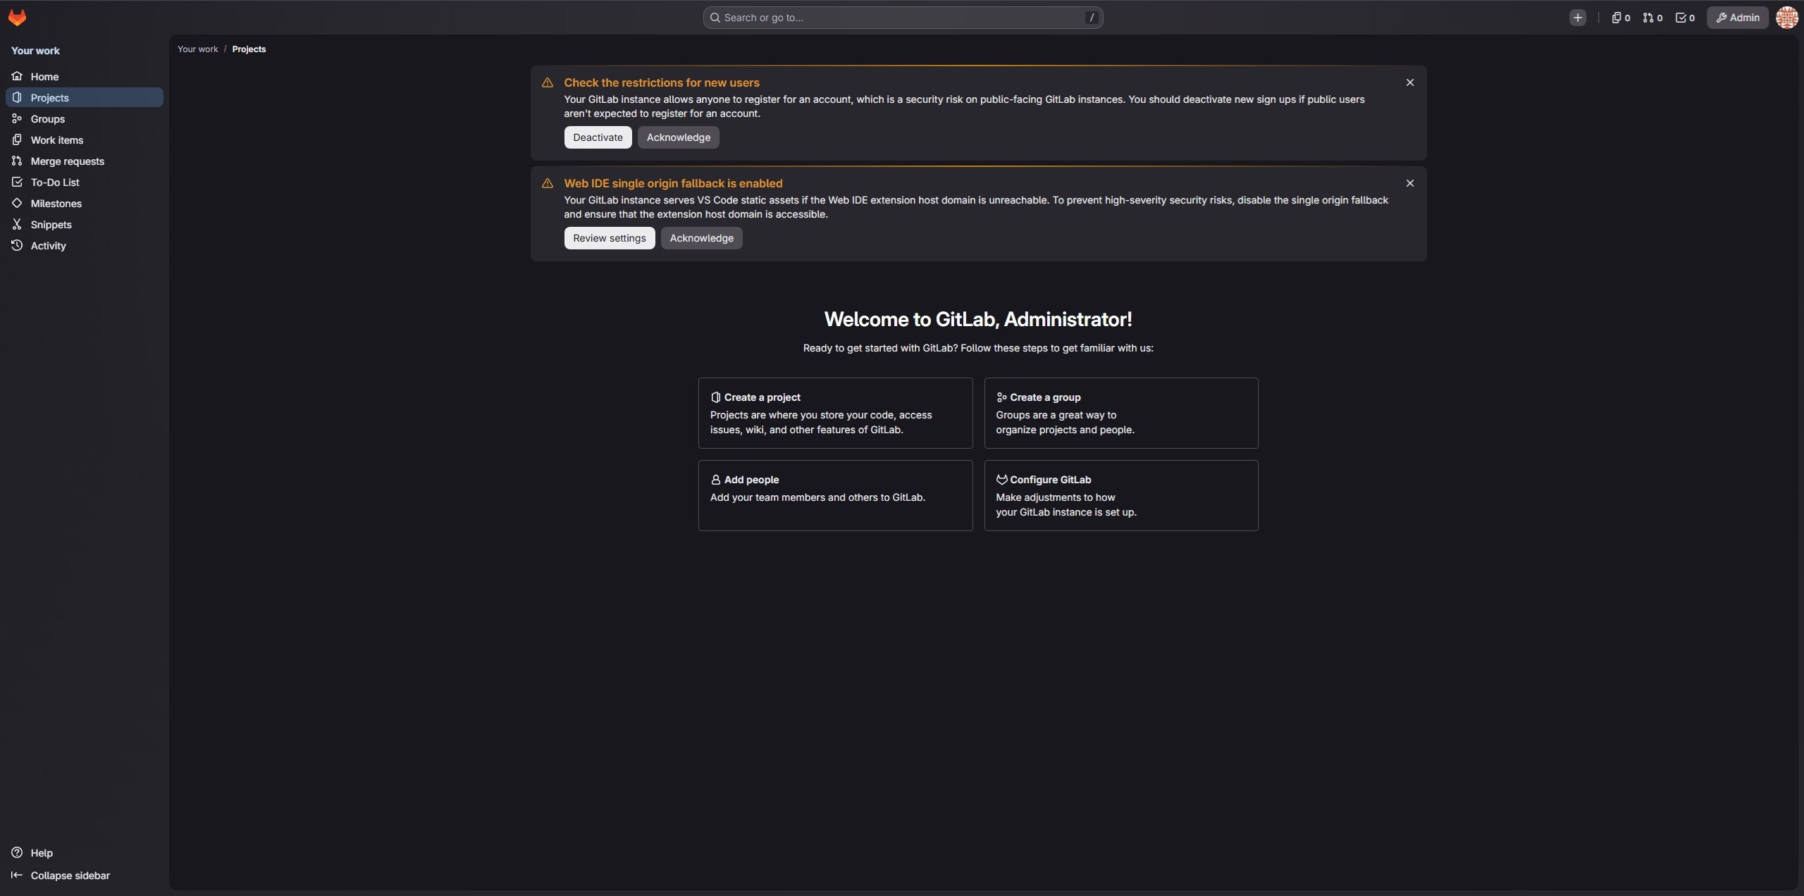1804x896 pixels.
Task: Select Projects in the sidebar
Action: (x=85, y=98)
